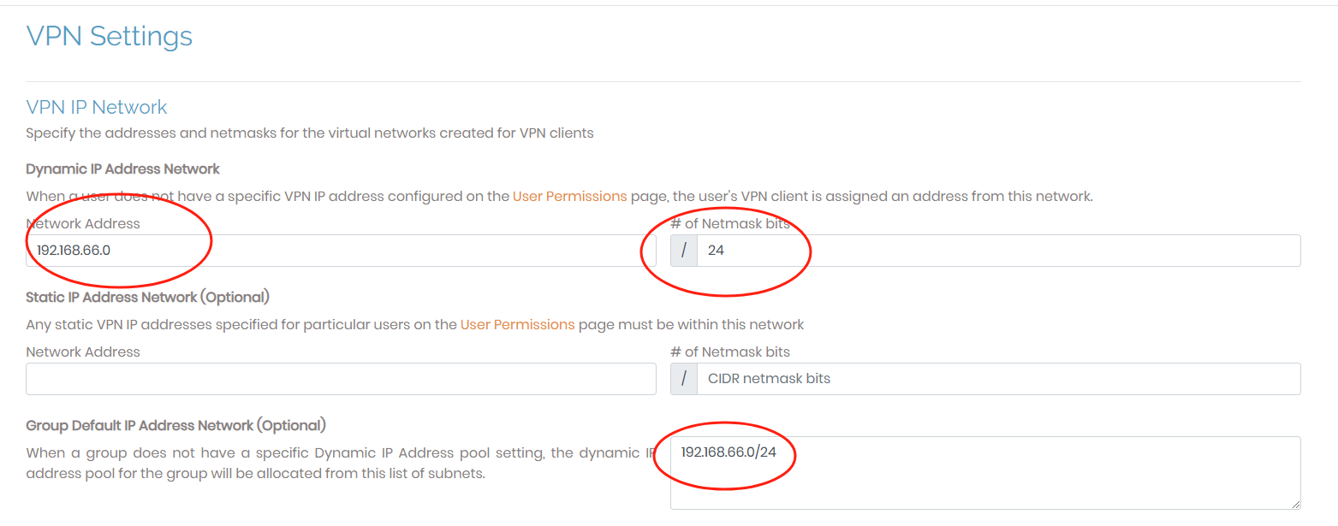The width and height of the screenshot is (1338, 526).
Task: Click the Network Address label above the empty static field
Action: tap(83, 352)
